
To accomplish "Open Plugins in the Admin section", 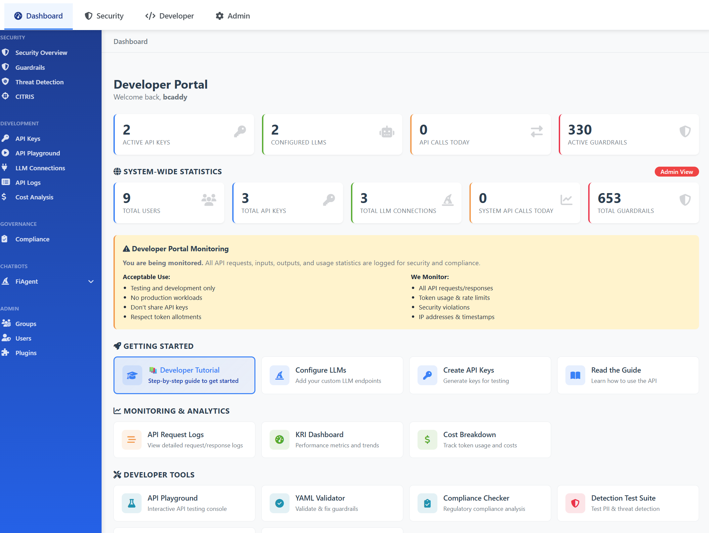I will (x=26, y=352).
